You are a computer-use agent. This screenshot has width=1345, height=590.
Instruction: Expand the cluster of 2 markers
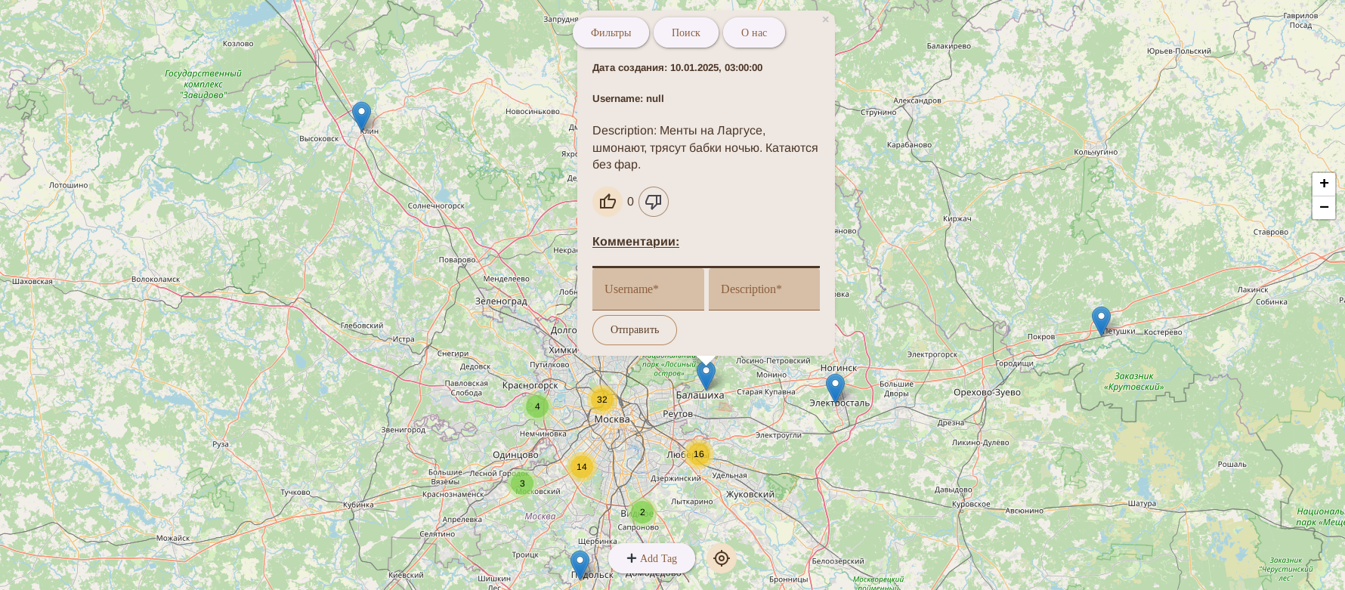coord(642,512)
